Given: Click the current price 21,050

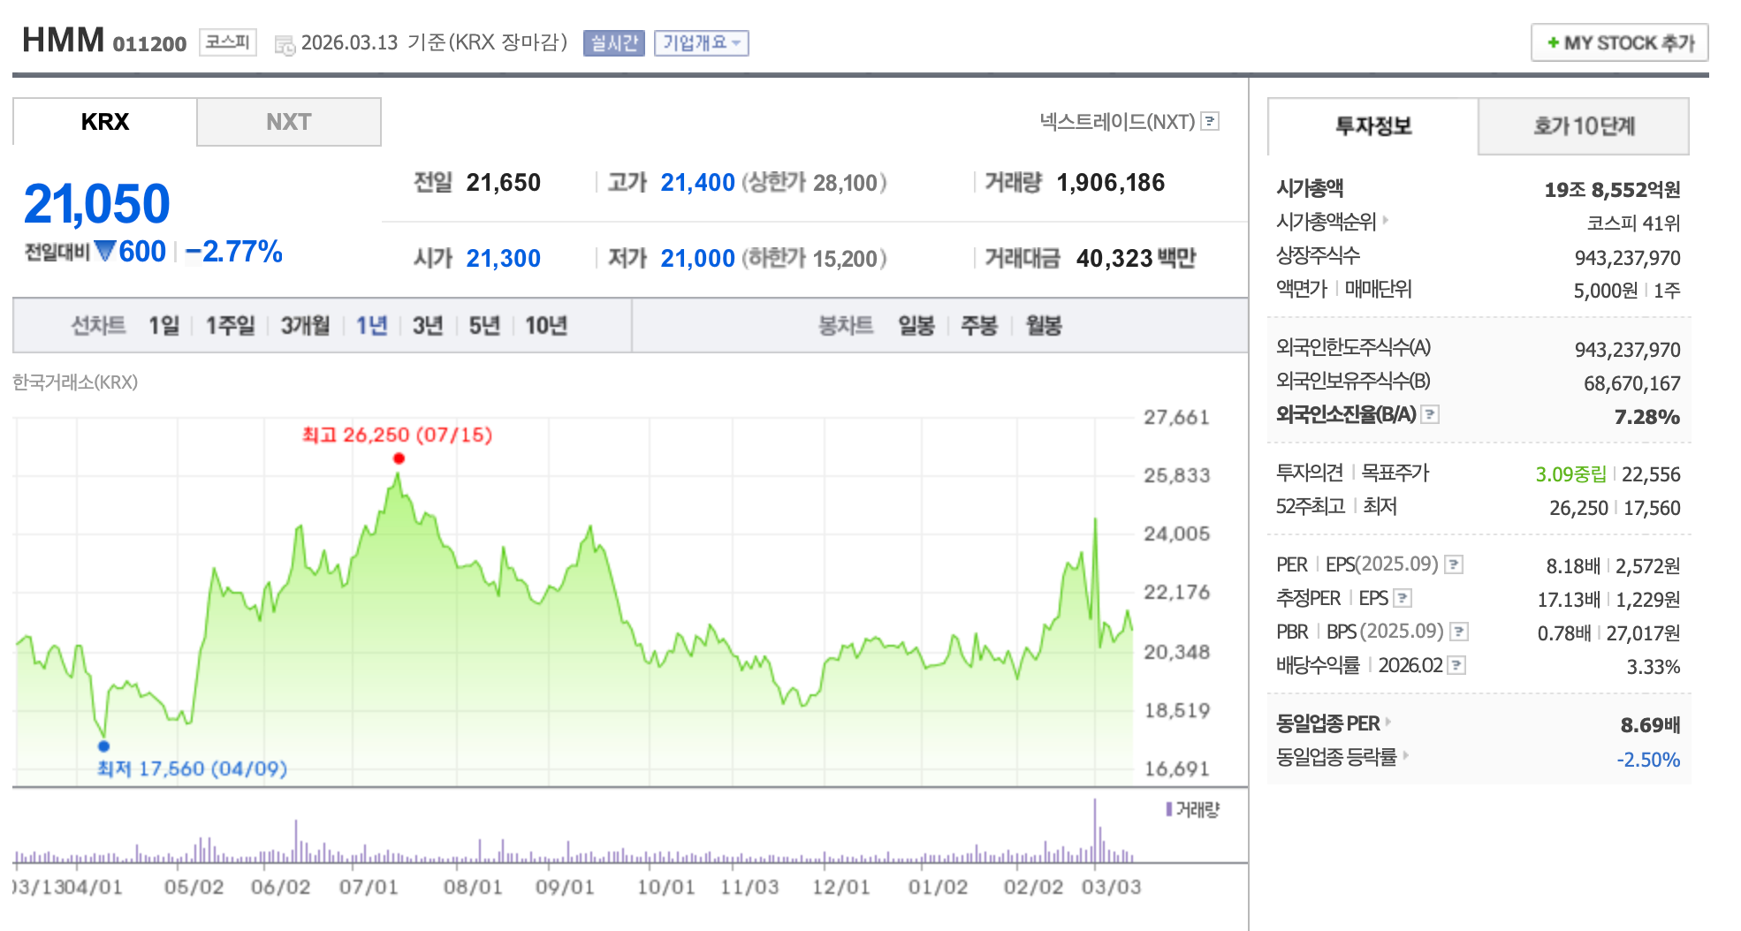Looking at the screenshot, I should click(x=96, y=204).
